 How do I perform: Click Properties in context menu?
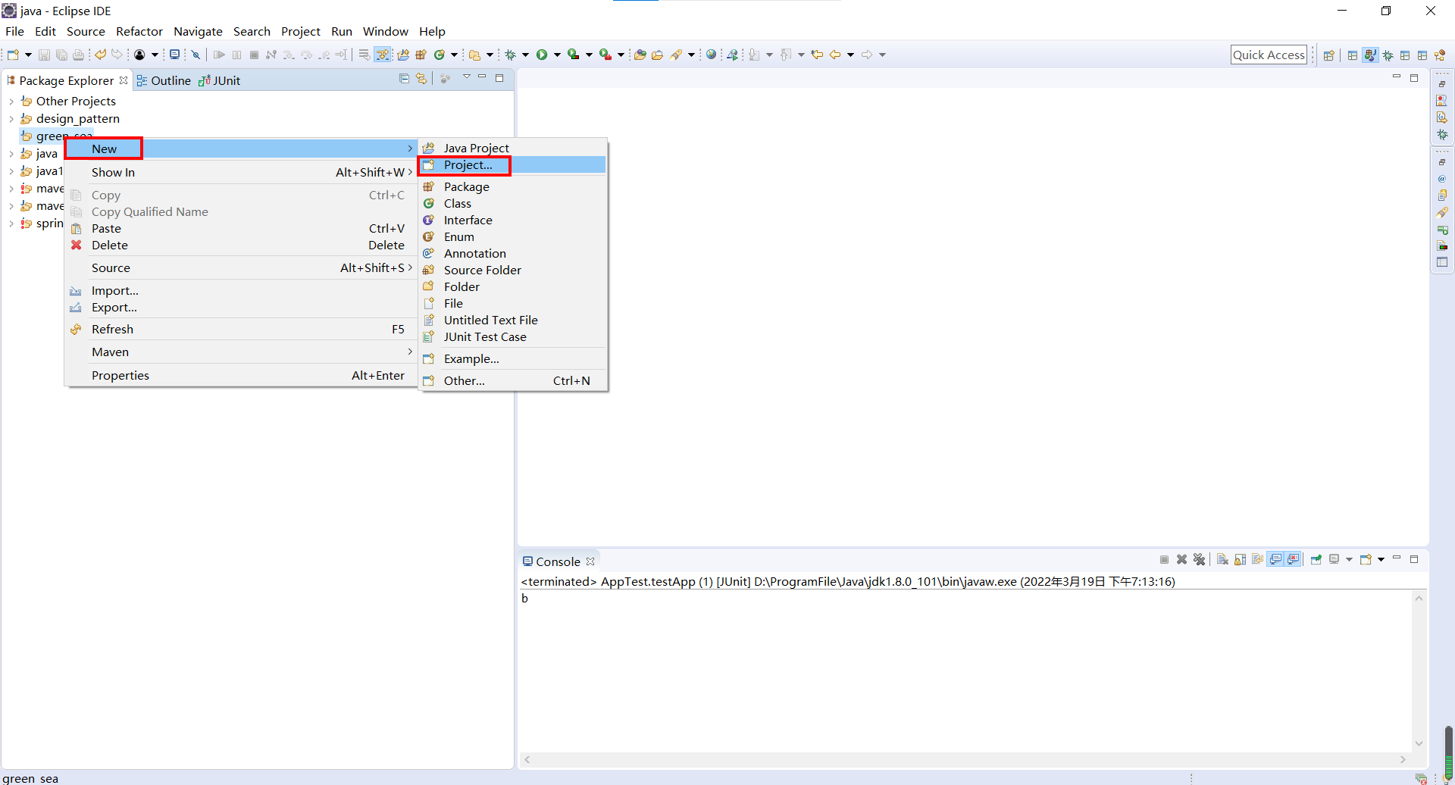(241, 375)
